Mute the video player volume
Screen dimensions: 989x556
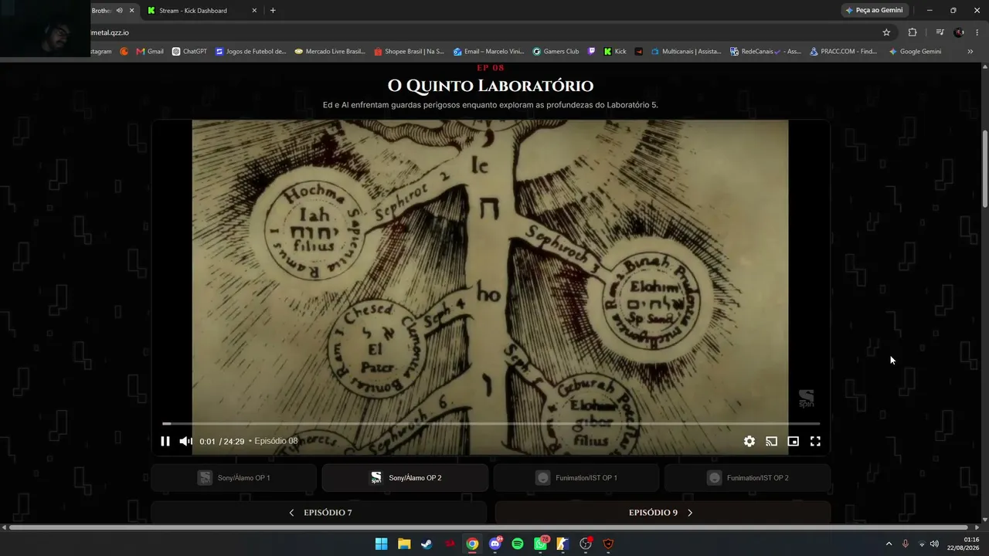tap(185, 441)
